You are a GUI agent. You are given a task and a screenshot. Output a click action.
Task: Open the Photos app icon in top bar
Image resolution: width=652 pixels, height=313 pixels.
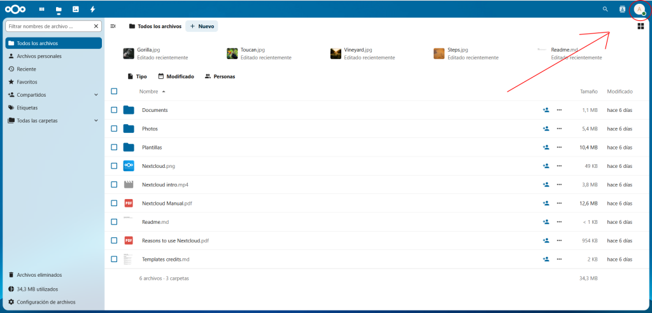pos(76,10)
